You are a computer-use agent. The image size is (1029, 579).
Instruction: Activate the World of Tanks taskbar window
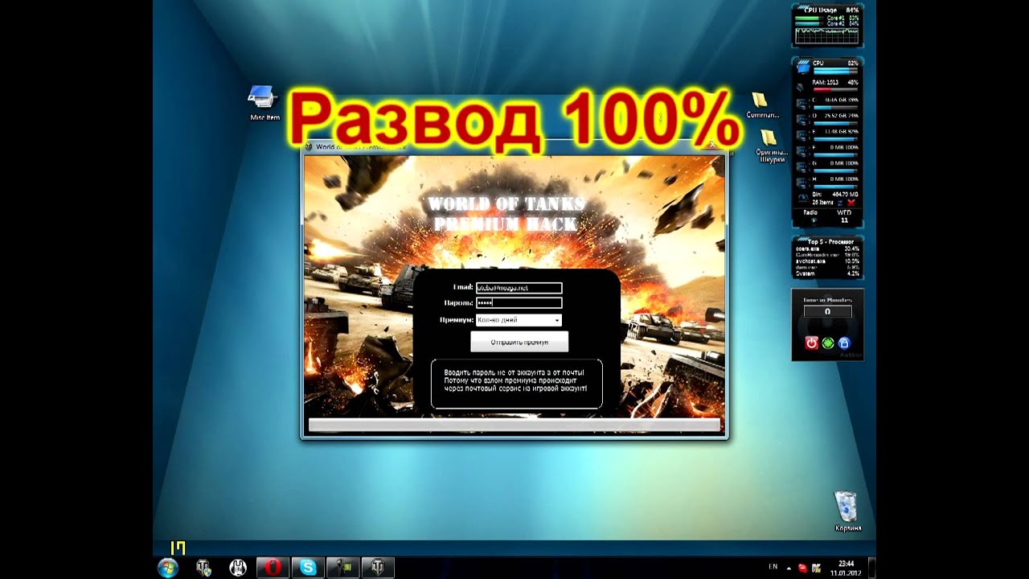[378, 568]
